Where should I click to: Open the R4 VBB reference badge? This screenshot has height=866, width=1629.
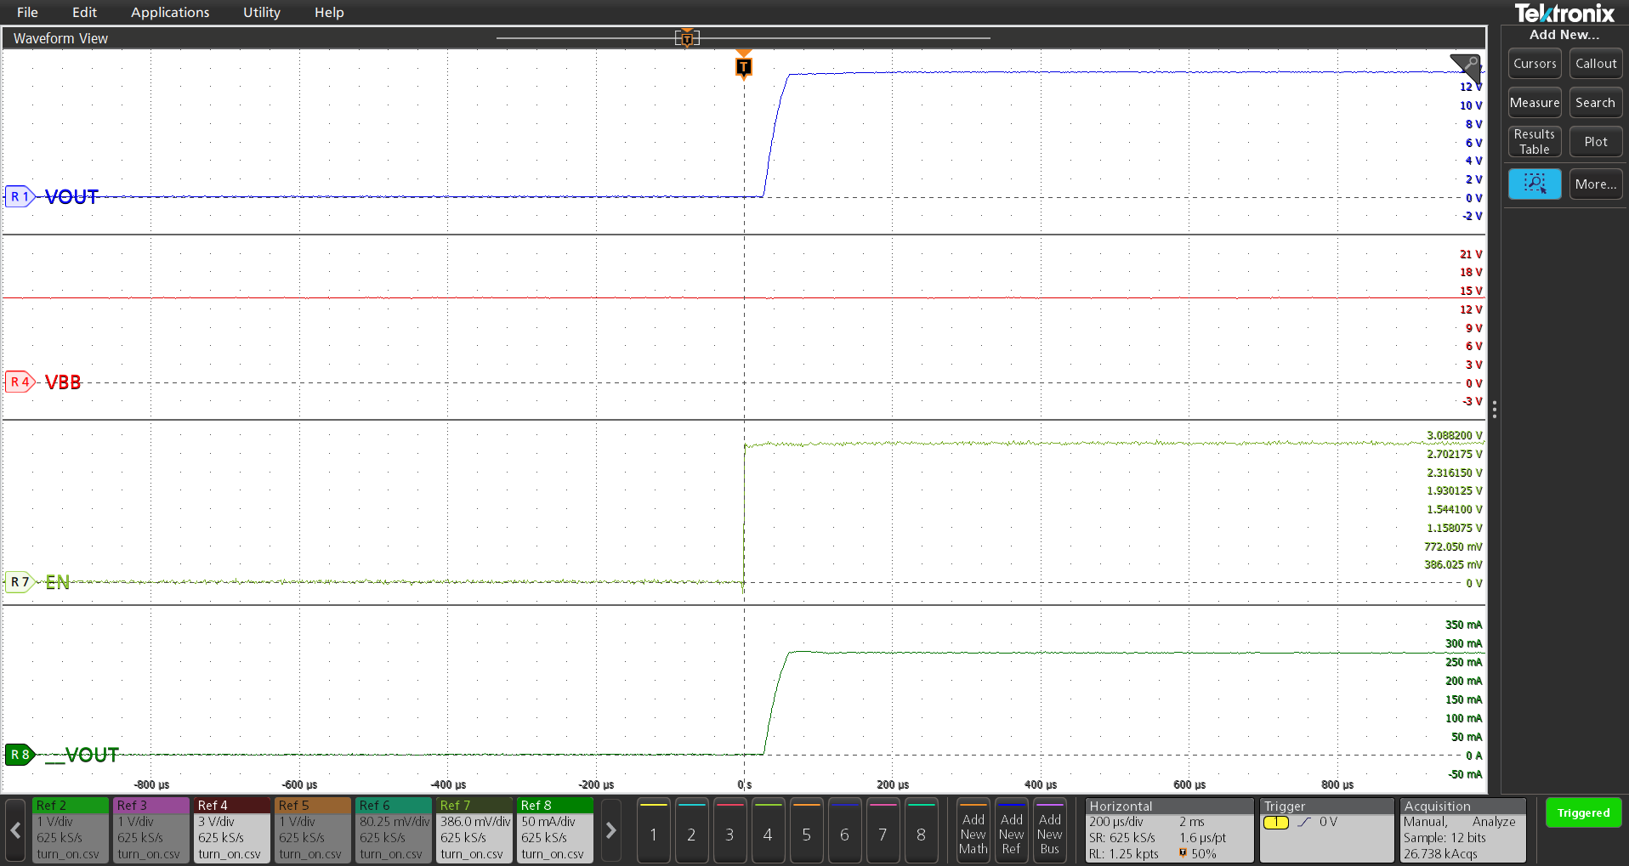(x=19, y=382)
